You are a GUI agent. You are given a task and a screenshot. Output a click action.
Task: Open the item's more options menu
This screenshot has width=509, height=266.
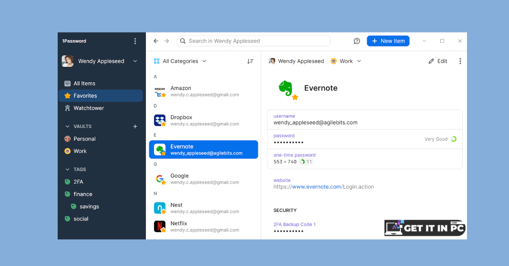coord(460,61)
